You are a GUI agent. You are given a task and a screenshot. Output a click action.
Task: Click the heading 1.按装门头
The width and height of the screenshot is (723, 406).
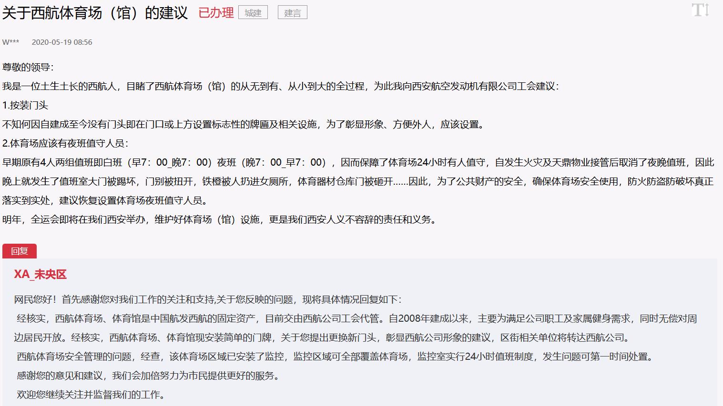25,105
